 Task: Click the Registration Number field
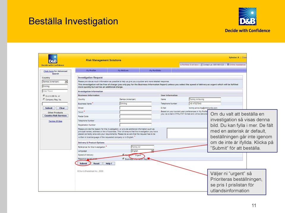pos(135,125)
